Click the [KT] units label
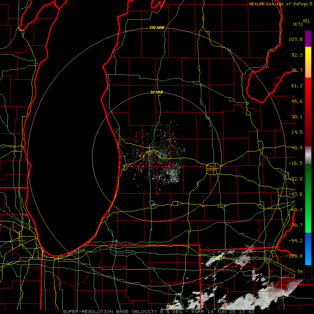 (x=298, y=24)
